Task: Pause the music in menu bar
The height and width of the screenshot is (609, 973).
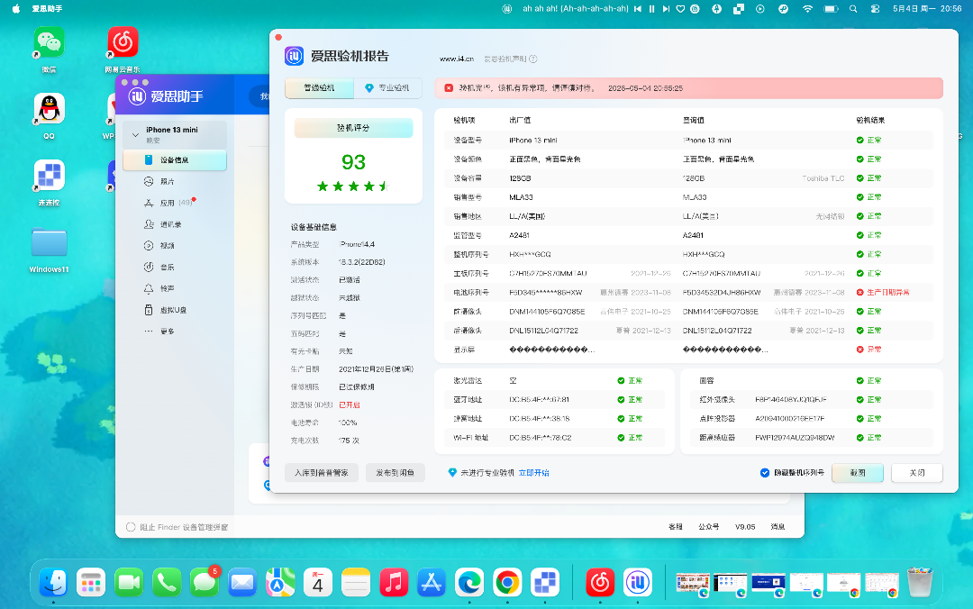Action: point(651,9)
